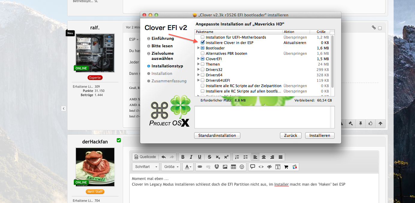The width and height of the screenshot is (415, 203).
Task: Click the shopping cart icon in editor
Action: [286, 167]
